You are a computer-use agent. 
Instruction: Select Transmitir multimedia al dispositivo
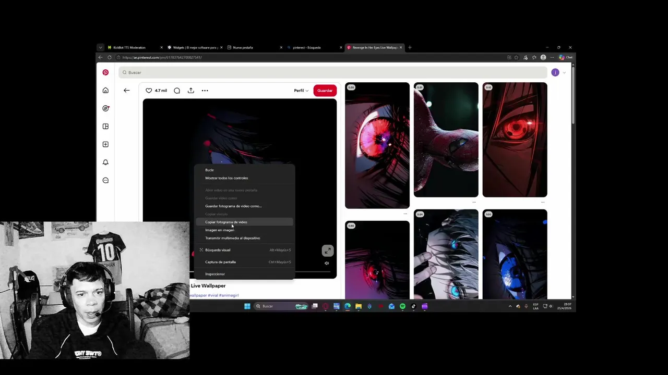[244, 238]
